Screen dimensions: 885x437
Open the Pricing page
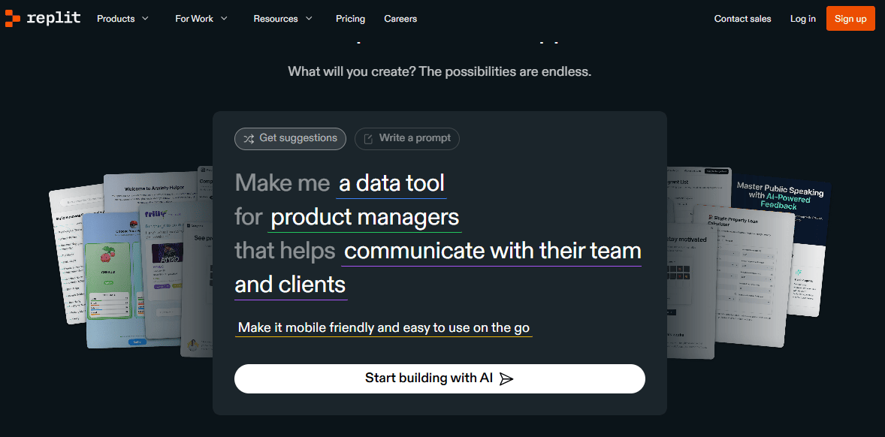coord(350,19)
